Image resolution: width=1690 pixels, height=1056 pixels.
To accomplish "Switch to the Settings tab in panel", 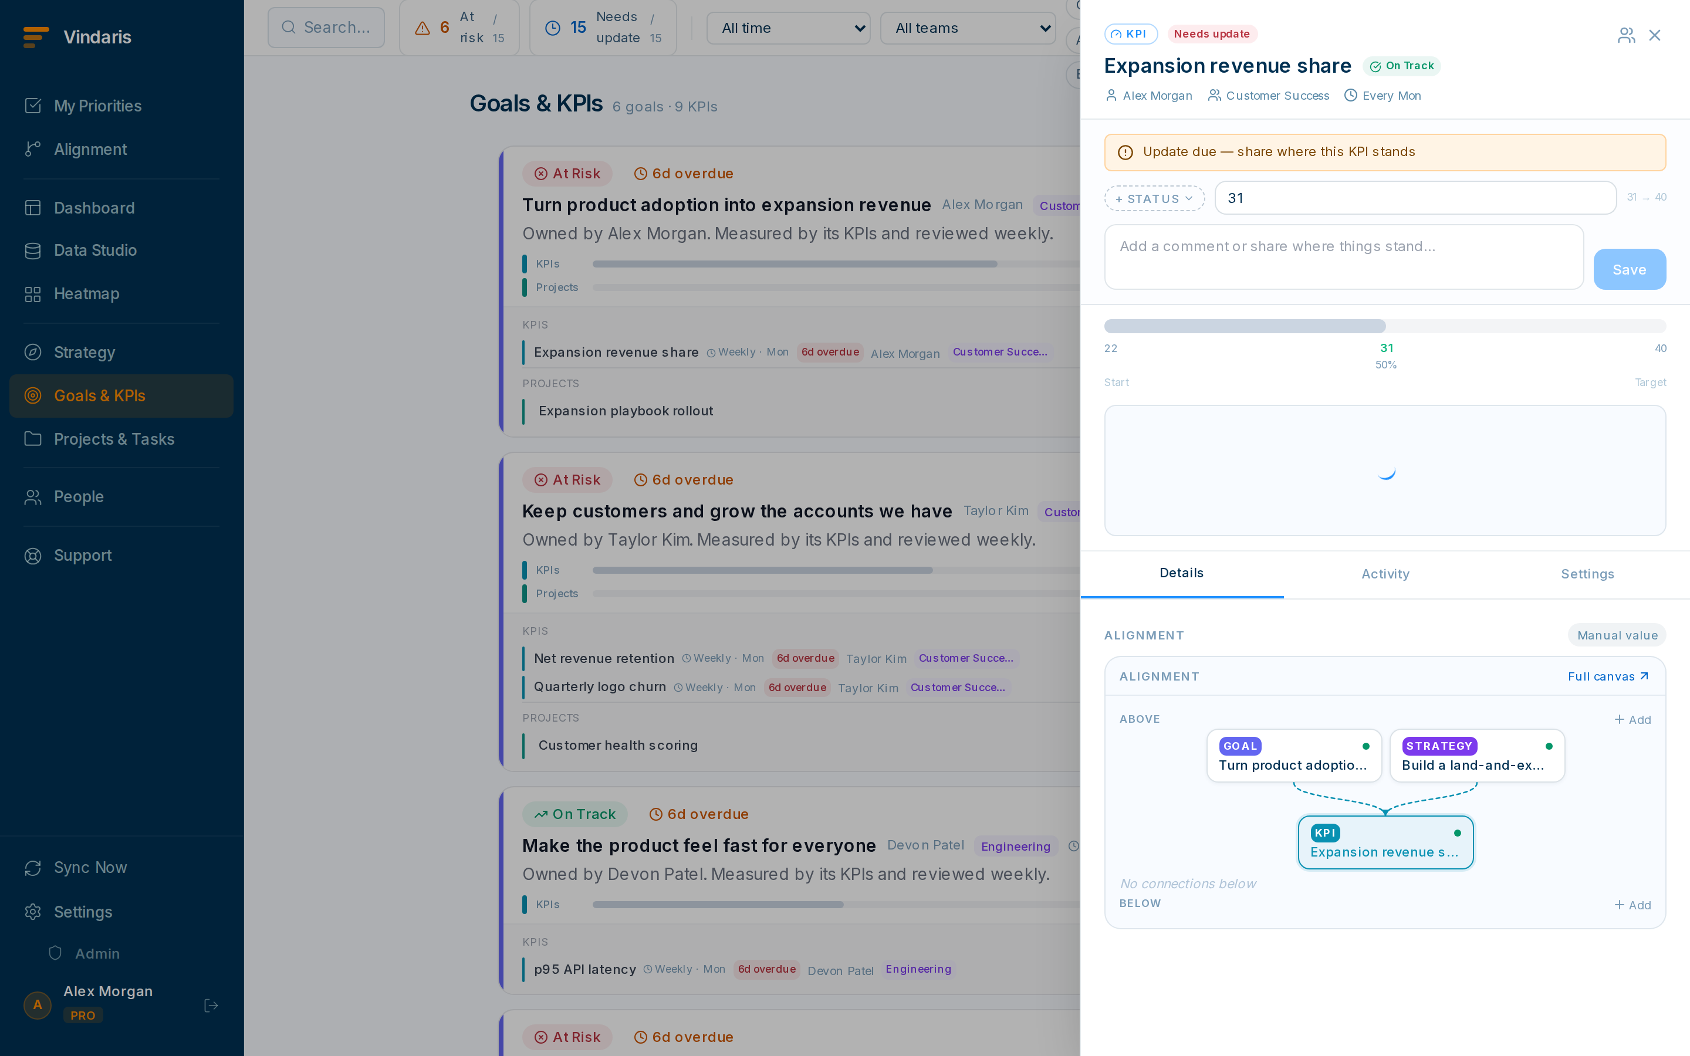I will (1587, 574).
